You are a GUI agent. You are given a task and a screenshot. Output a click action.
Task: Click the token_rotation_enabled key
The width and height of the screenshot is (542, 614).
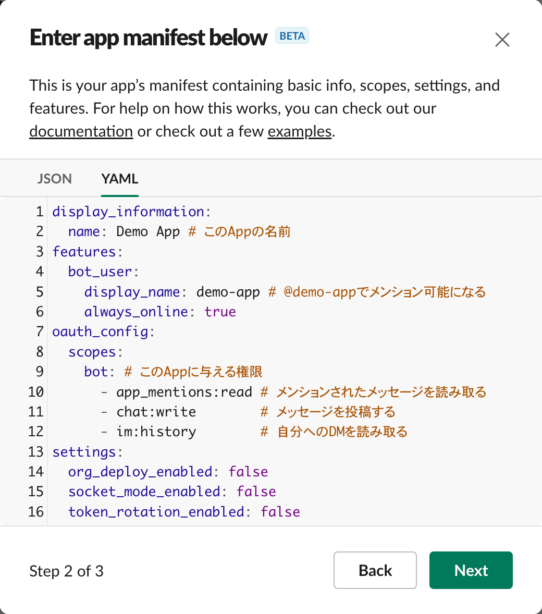(156, 512)
